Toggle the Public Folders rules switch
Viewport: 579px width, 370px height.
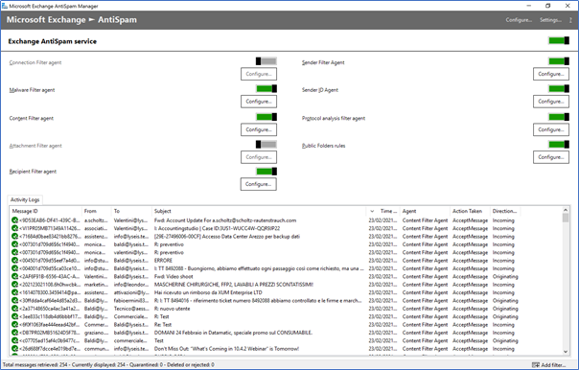point(559,144)
